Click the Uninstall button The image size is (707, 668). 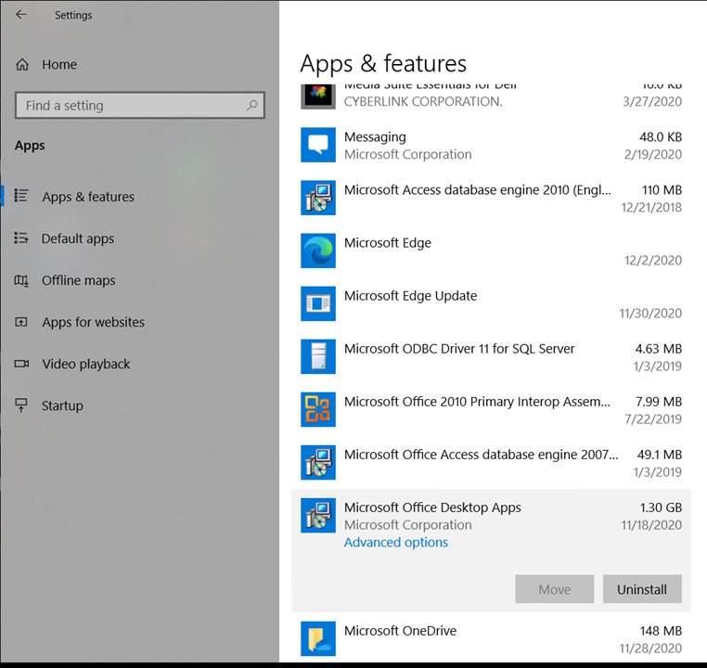642,589
